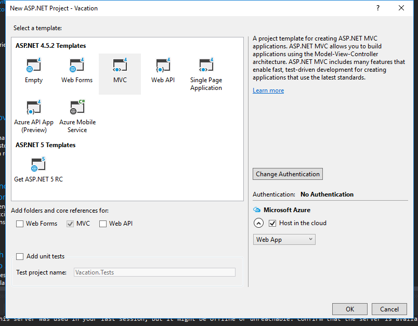The image size is (418, 326).
Task: Click the No Authentication status text
Action: pyautogui.click(x=327, y=194)
